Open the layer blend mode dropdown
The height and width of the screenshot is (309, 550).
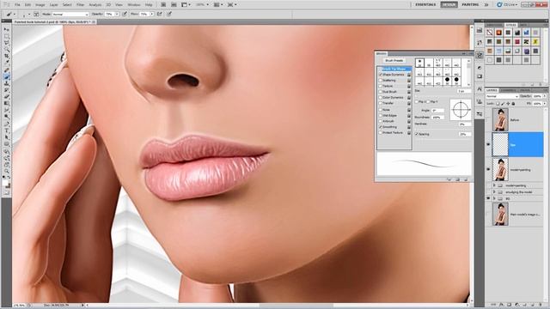(502, 96)
